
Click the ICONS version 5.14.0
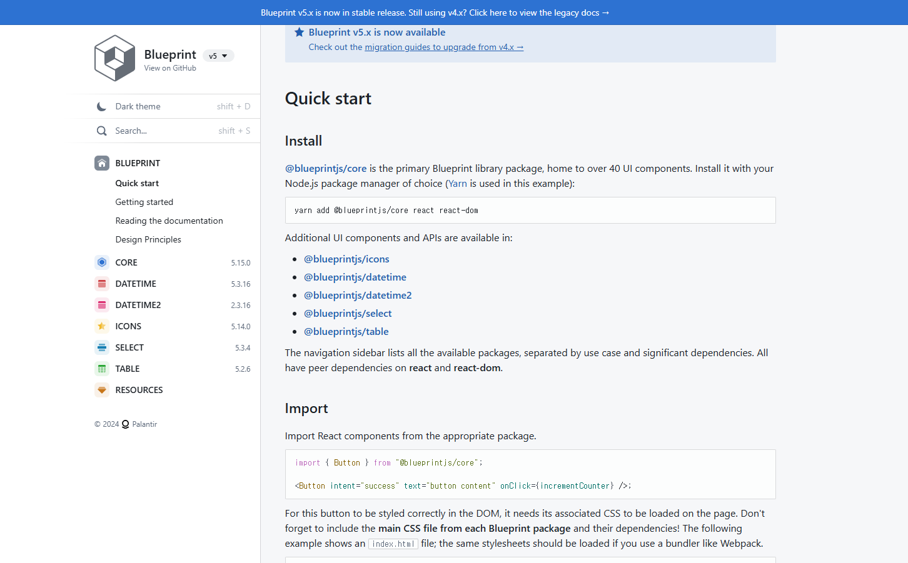pyautogui.click(x=241, y=327)
